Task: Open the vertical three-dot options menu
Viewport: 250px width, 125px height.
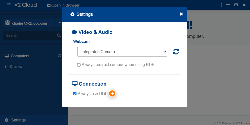Action: tap(221, 5)
